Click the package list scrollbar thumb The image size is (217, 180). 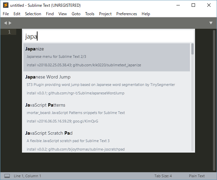point(192,49)
